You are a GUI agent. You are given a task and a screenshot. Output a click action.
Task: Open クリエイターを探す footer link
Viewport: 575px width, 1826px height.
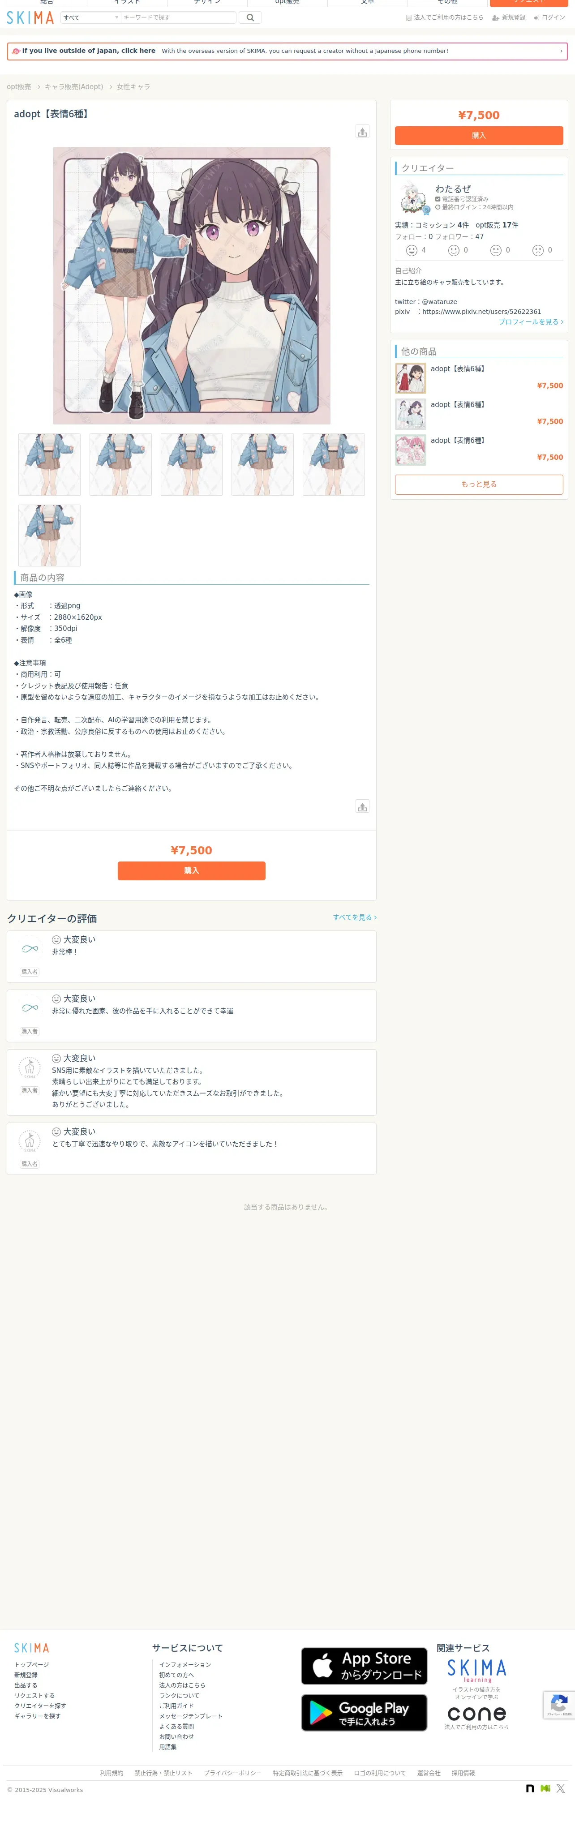click(40, 1706)
